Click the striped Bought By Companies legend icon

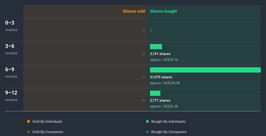tap(147, 132)
